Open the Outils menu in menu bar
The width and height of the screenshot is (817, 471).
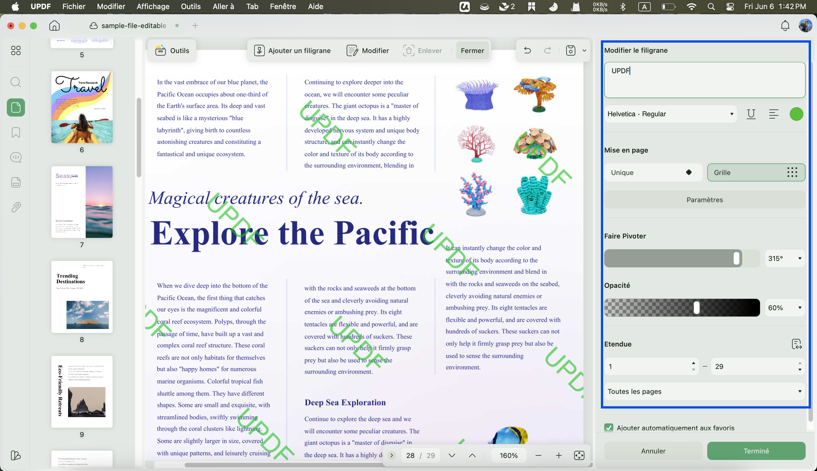pyautogui.click(x=191, y=7)
